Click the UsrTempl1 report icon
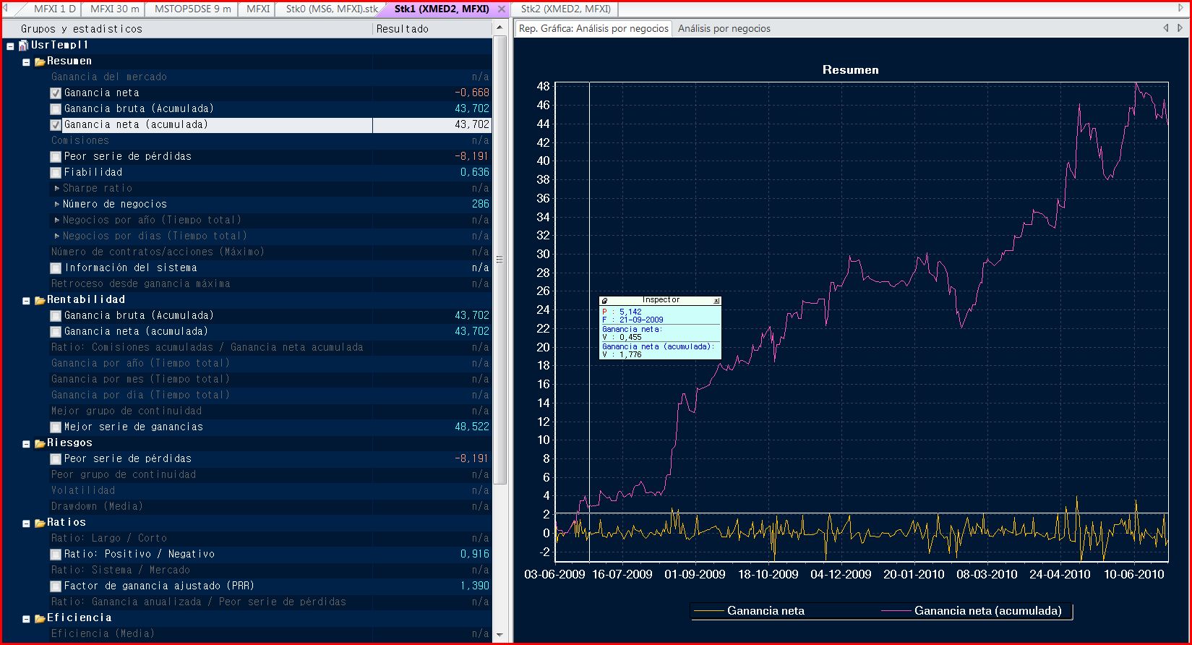Screen dimensions: 1192x645 point(23,46)
